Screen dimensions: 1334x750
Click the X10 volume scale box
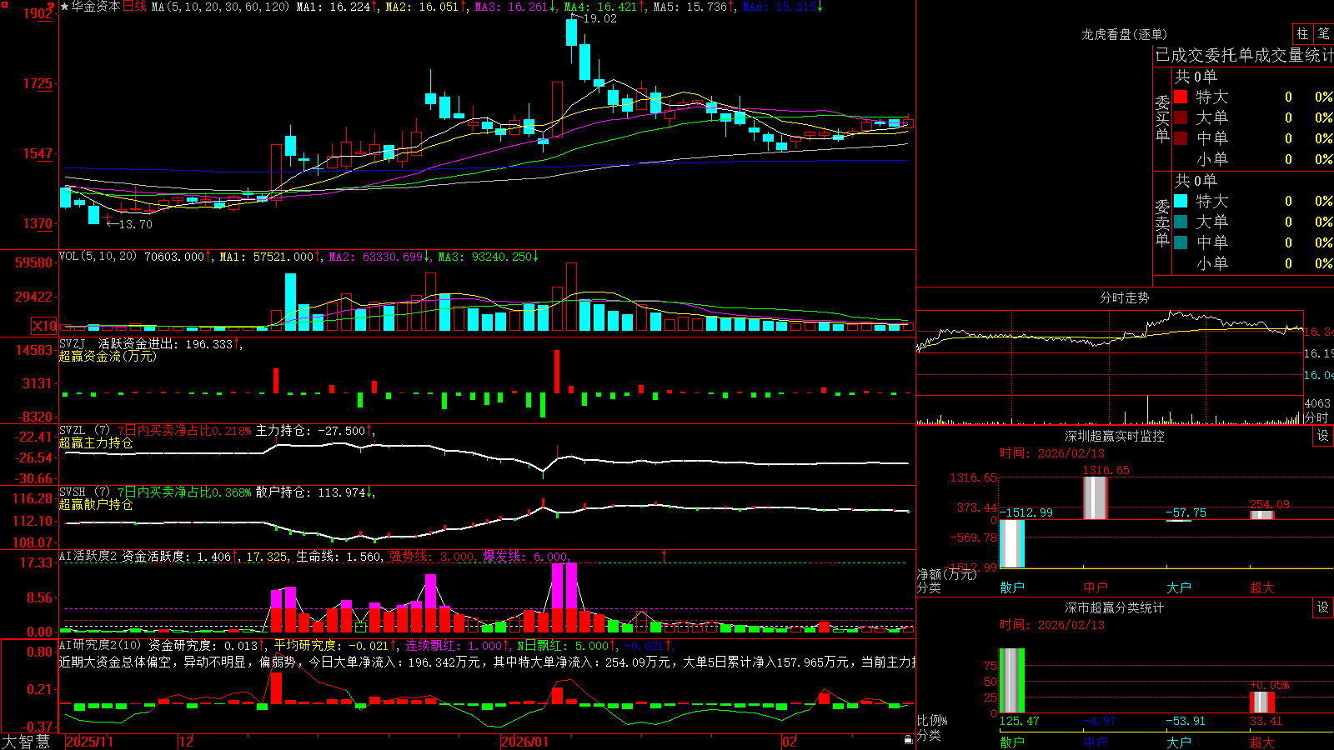click(x=44, y=326)
